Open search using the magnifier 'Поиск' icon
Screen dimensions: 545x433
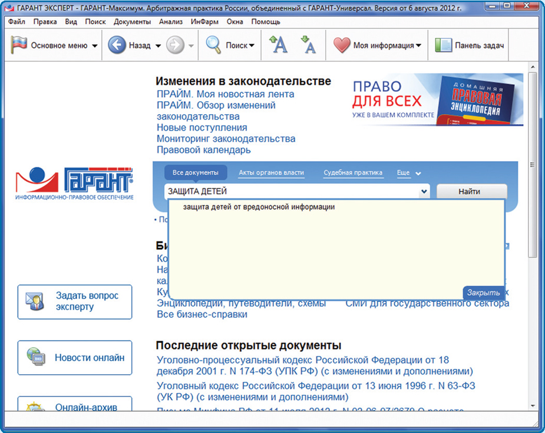pyautogui.click(x=214, y=45)
